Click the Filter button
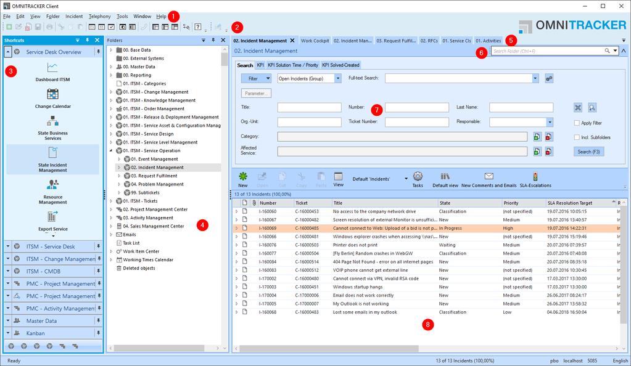631x366 pixels. 256,78
